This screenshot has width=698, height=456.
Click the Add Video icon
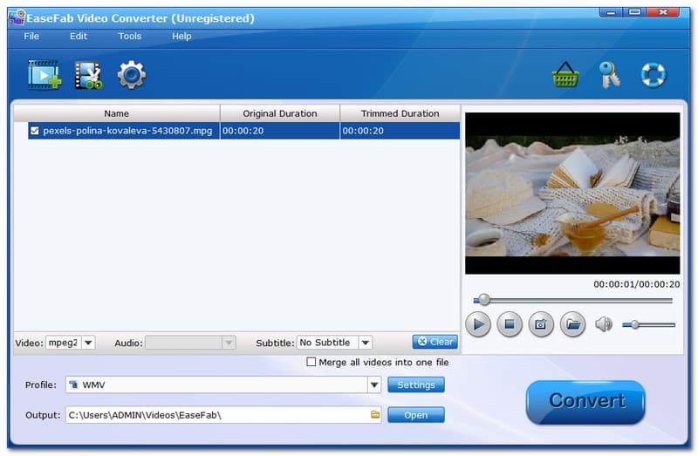[44, 75]
